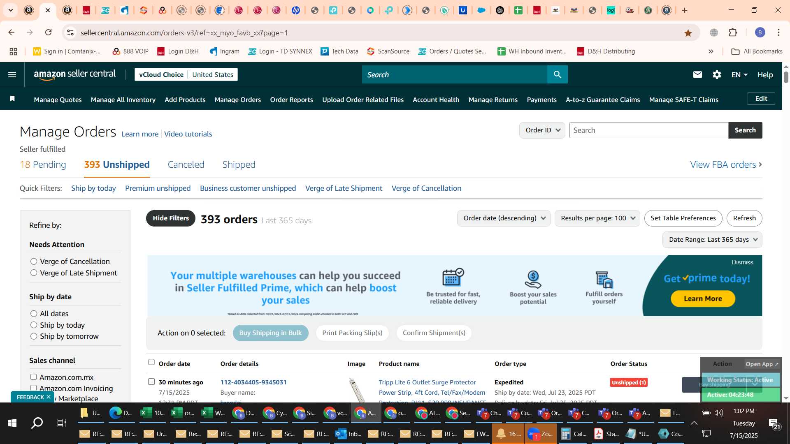Click the Order ID search input field

649,130
